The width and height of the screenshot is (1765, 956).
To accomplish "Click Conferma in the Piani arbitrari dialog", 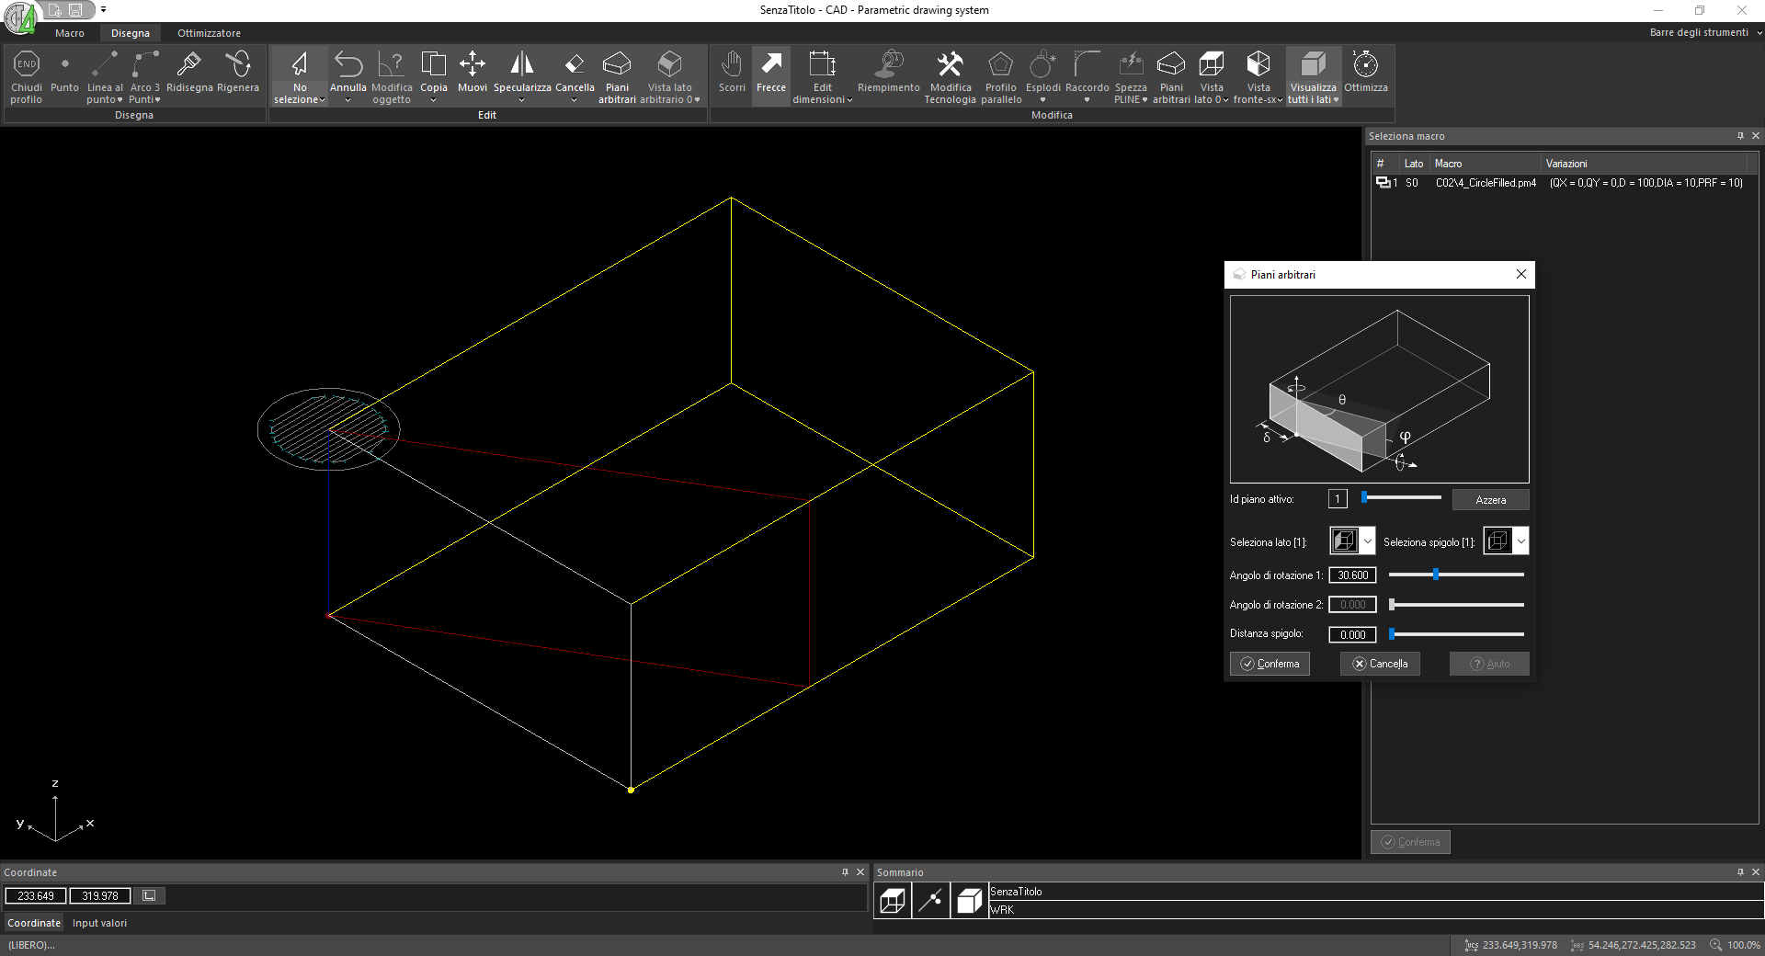I will tap(1270, 664).
